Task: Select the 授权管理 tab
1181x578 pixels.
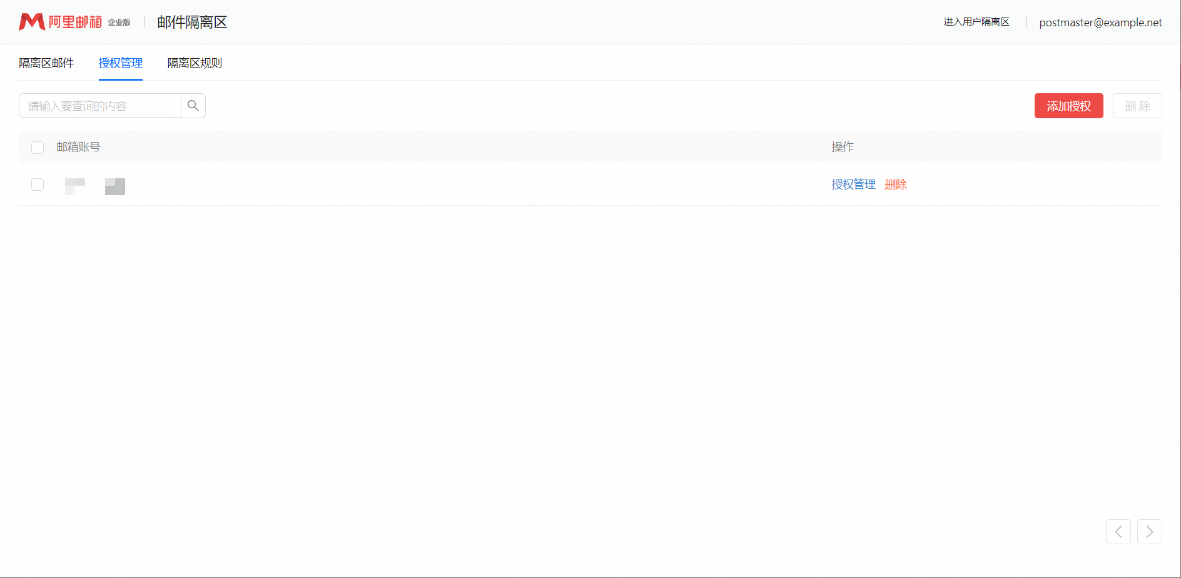Action: [x=121, y=63]
